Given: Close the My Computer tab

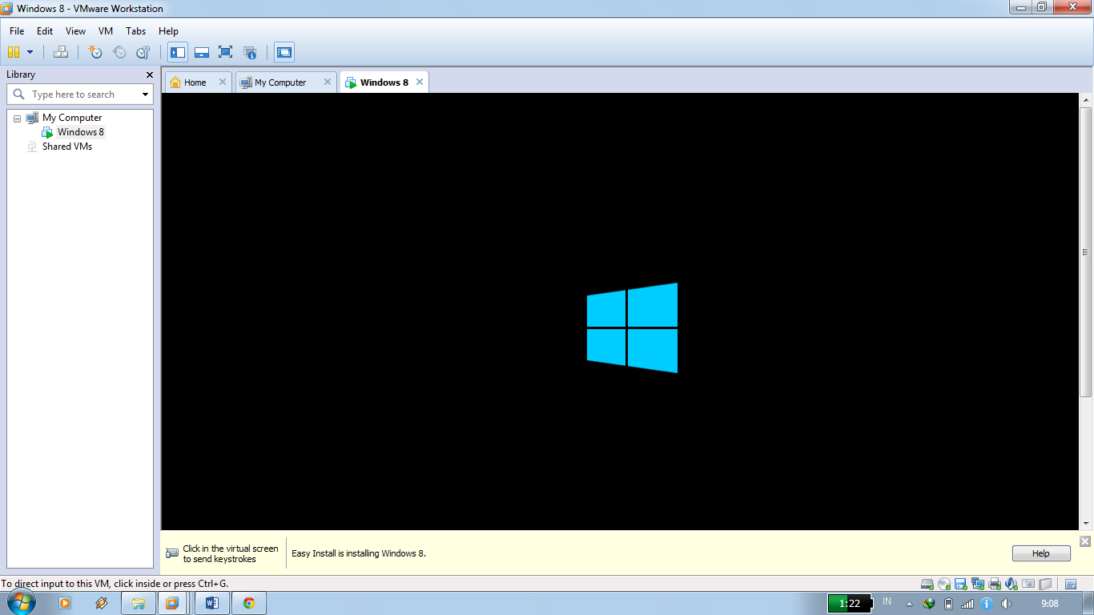Looking at the screenshot, I should pyautogui.click(x=327, y=82).
